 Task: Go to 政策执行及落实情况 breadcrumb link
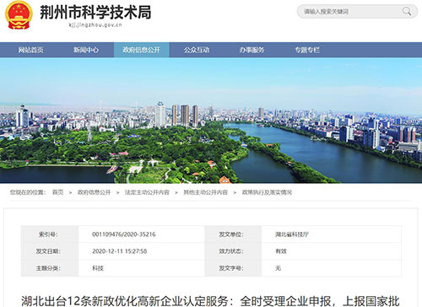click(x=267, y=192)
